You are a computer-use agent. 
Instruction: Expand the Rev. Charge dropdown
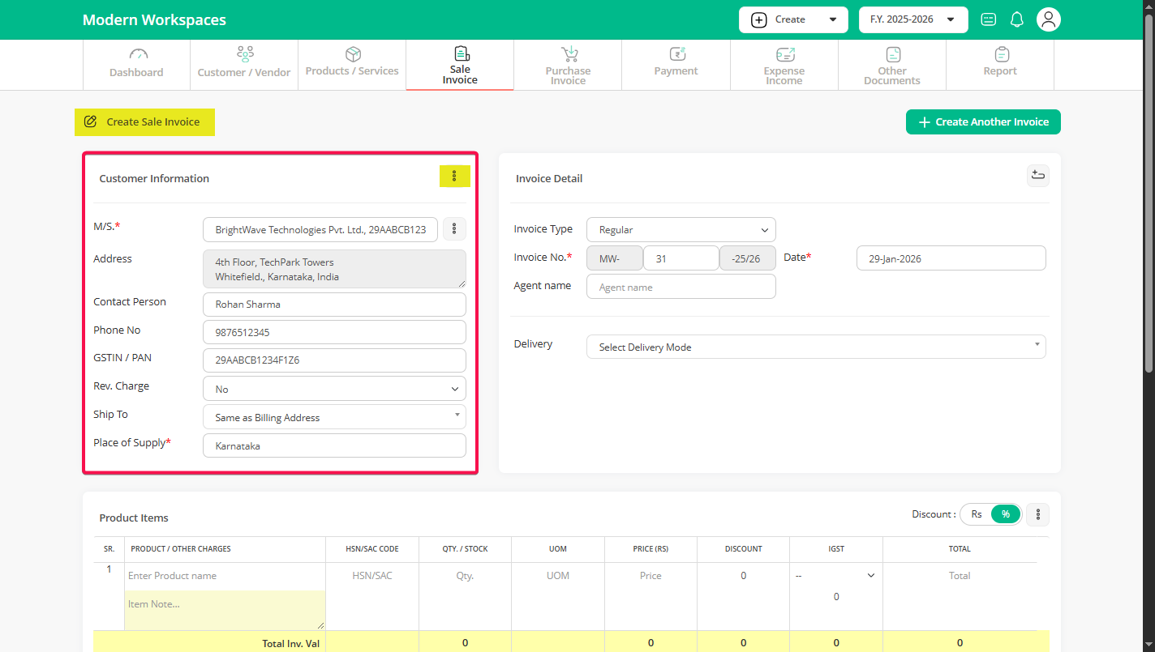[x=334, y=390]
